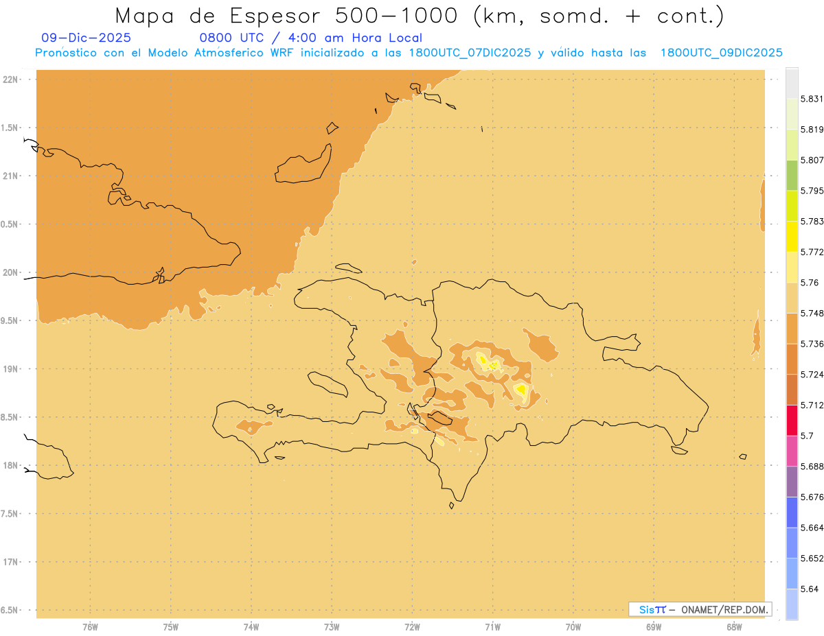The width and height of the screenshot is (824, 636).
Task: Click the longitude label "74W"
Action: pos(251,627)
